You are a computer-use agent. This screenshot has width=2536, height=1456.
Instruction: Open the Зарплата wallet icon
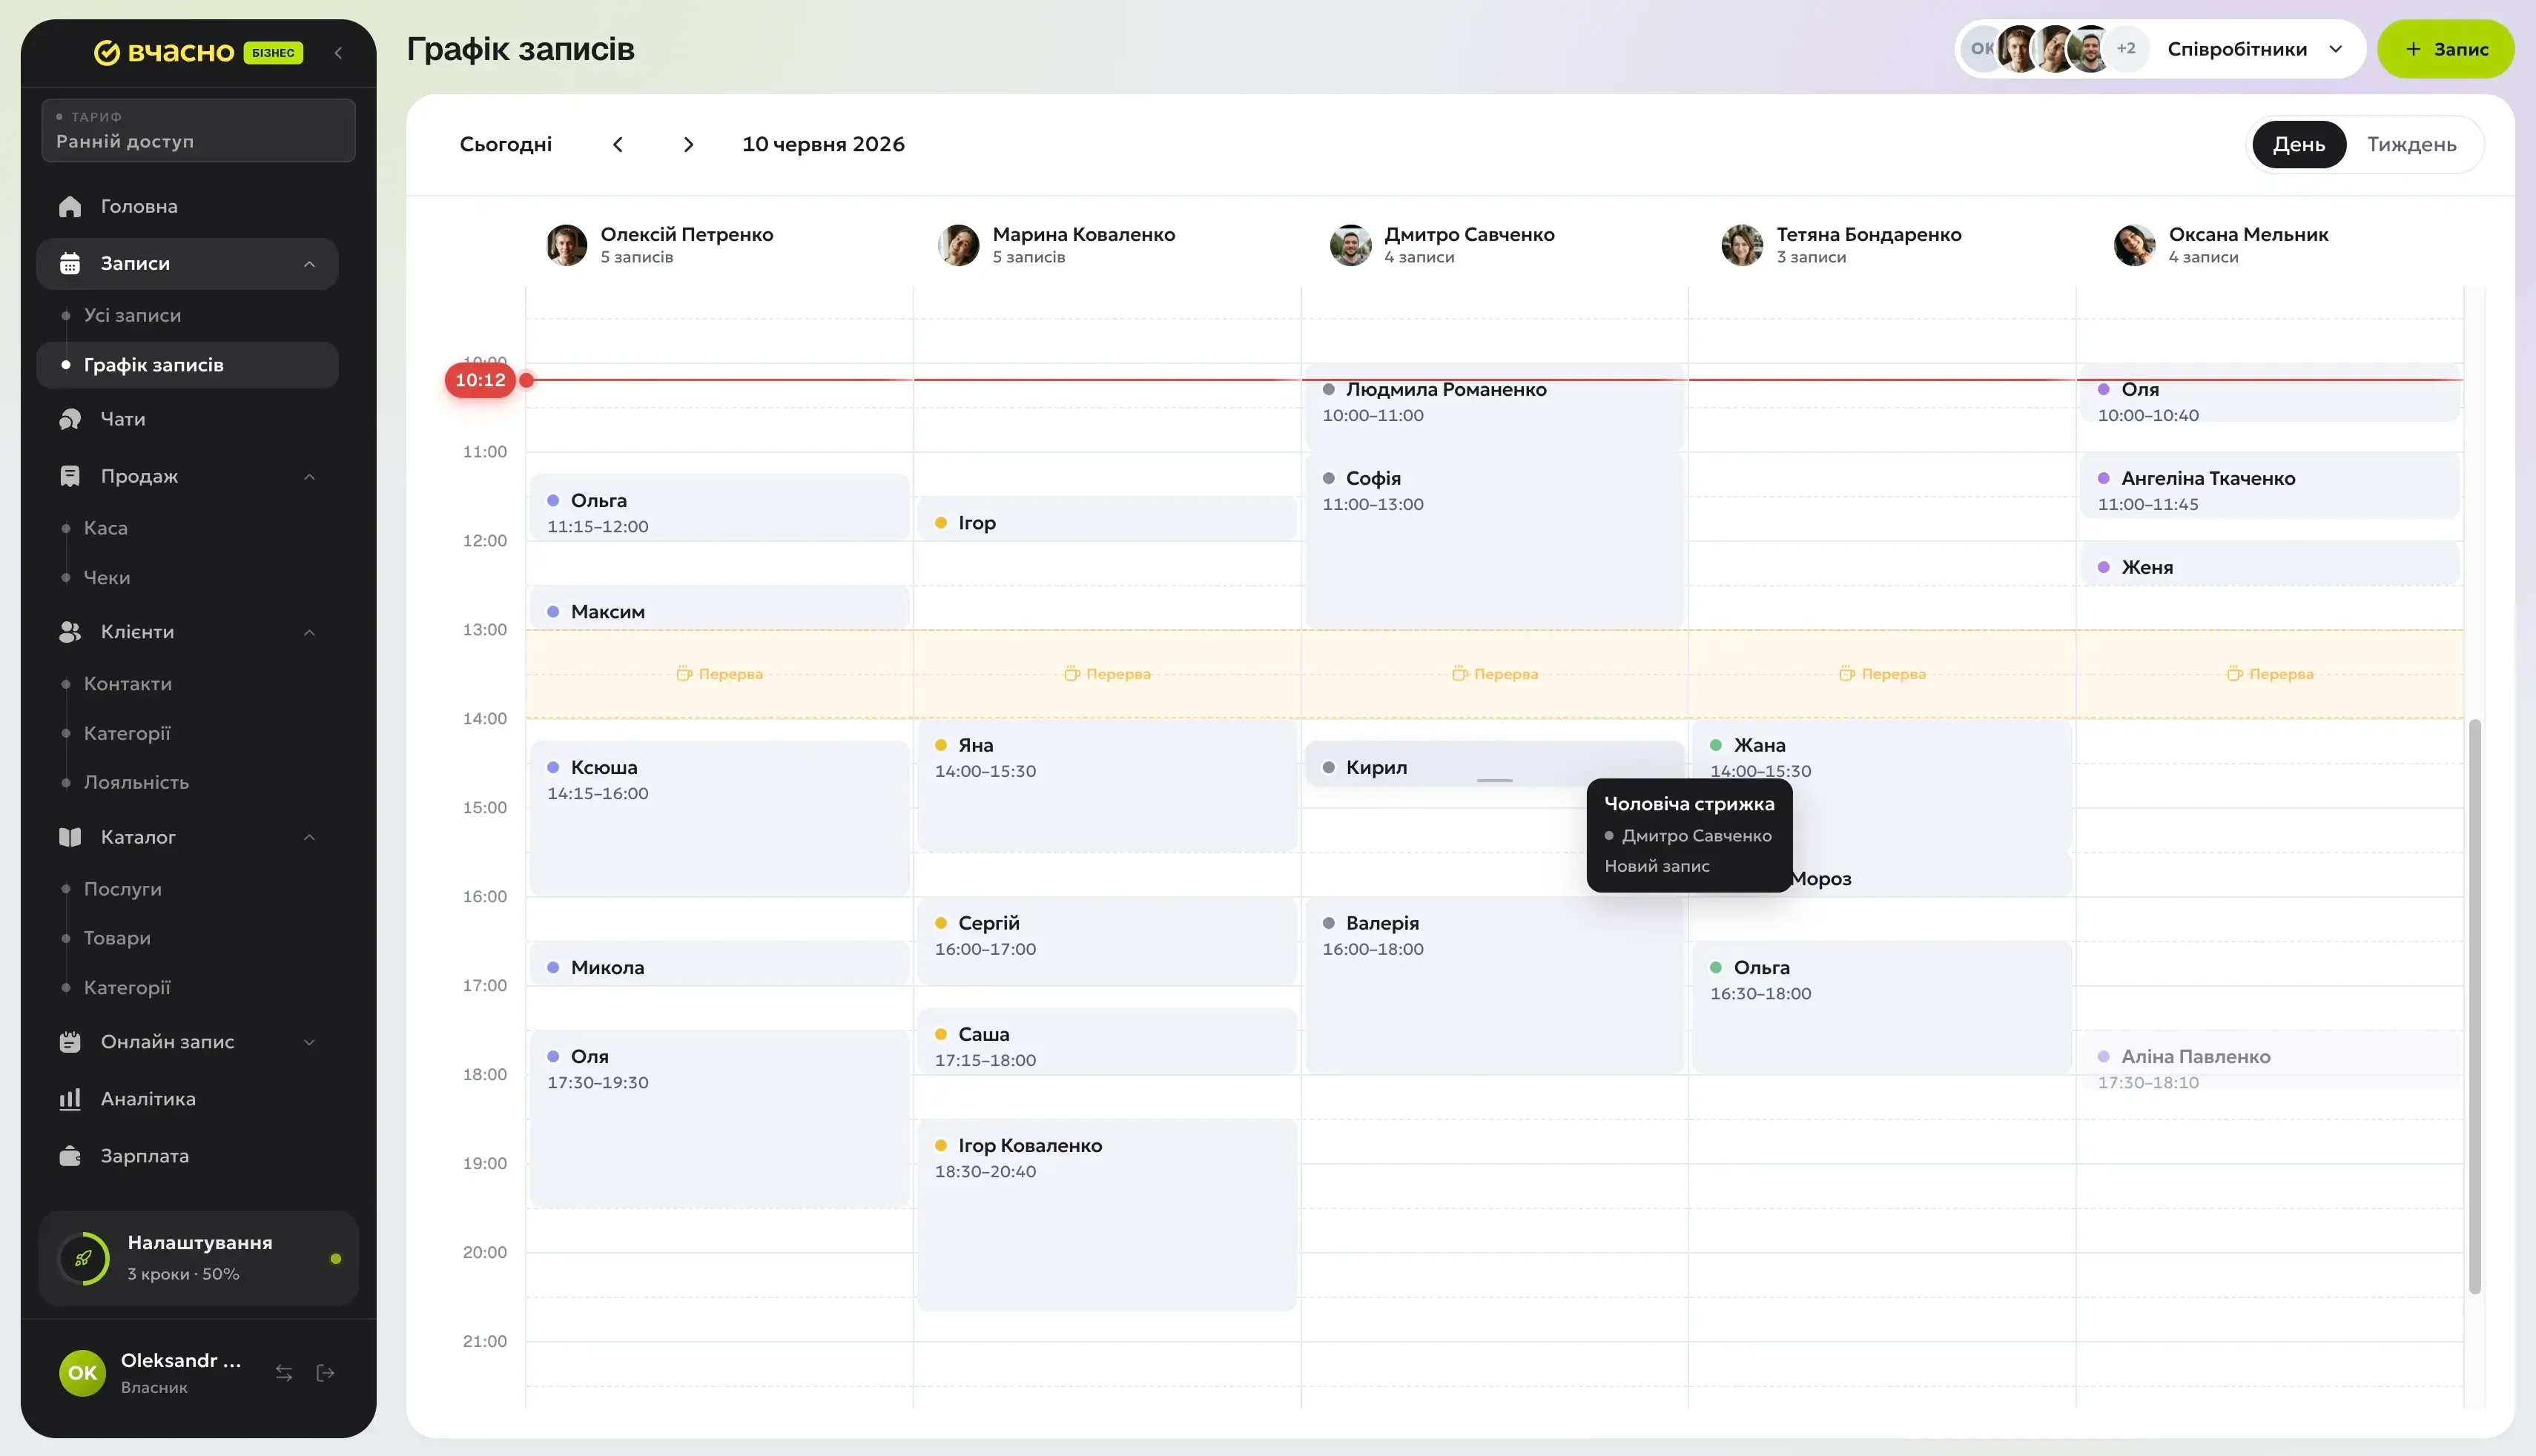(x=70, y=1155)
